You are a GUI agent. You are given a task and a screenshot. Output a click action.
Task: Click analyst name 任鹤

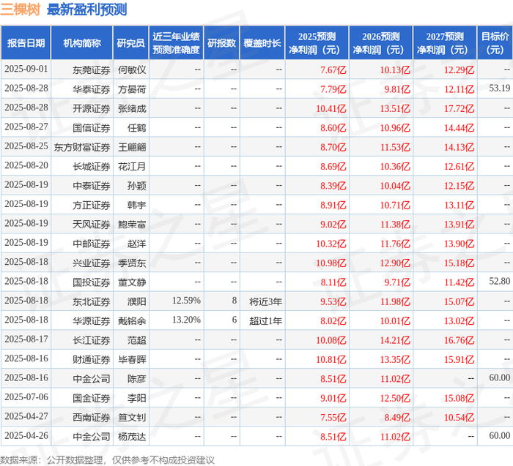click(x=137, y=128)
